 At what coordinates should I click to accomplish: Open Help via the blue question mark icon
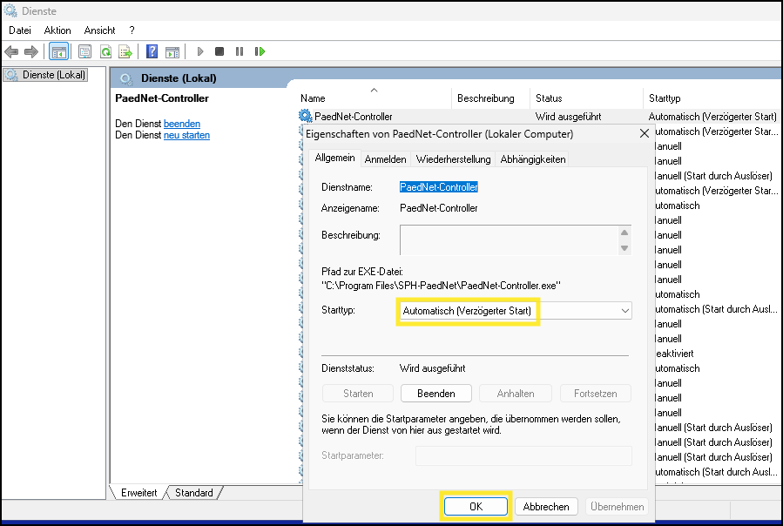tap(150, 51)
